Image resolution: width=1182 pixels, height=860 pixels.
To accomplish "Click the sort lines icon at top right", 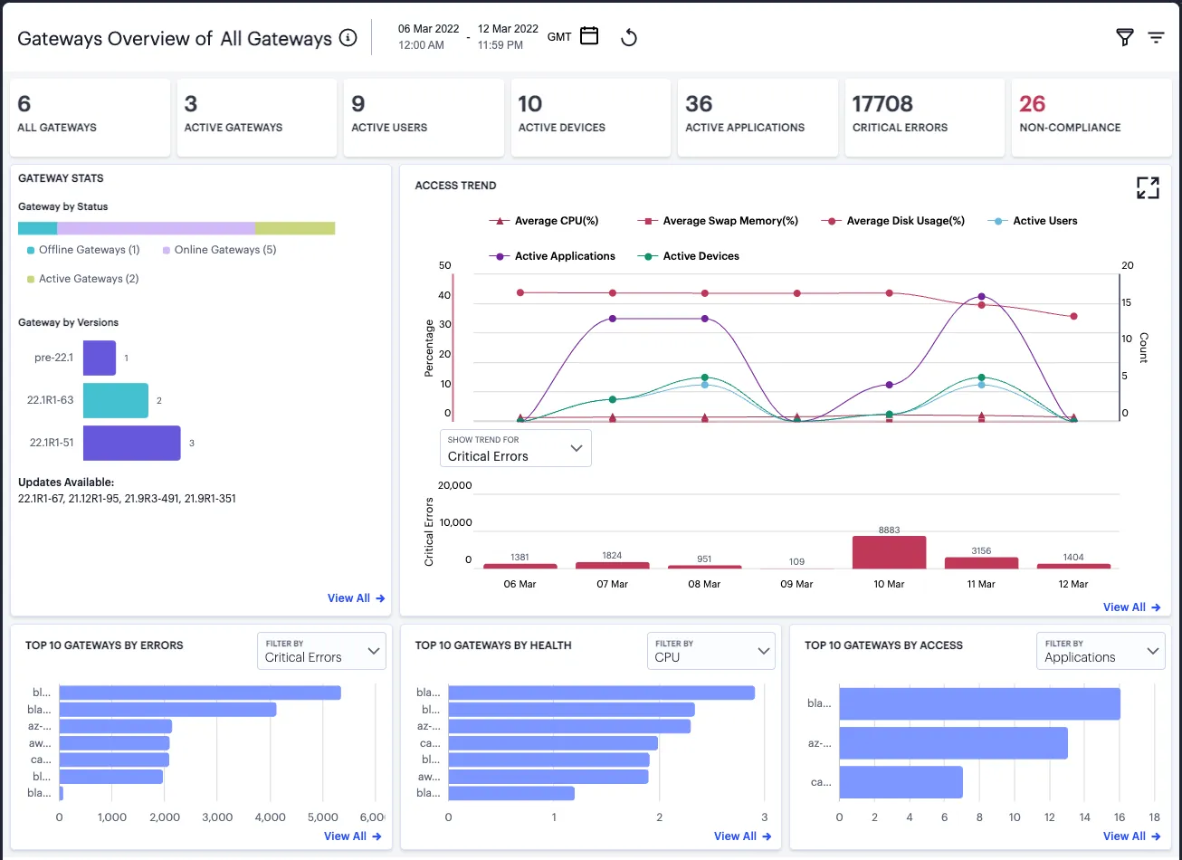I will (1156, 37).
